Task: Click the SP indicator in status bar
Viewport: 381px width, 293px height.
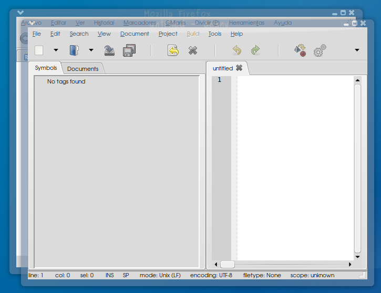Action: (x=126, y=275)
